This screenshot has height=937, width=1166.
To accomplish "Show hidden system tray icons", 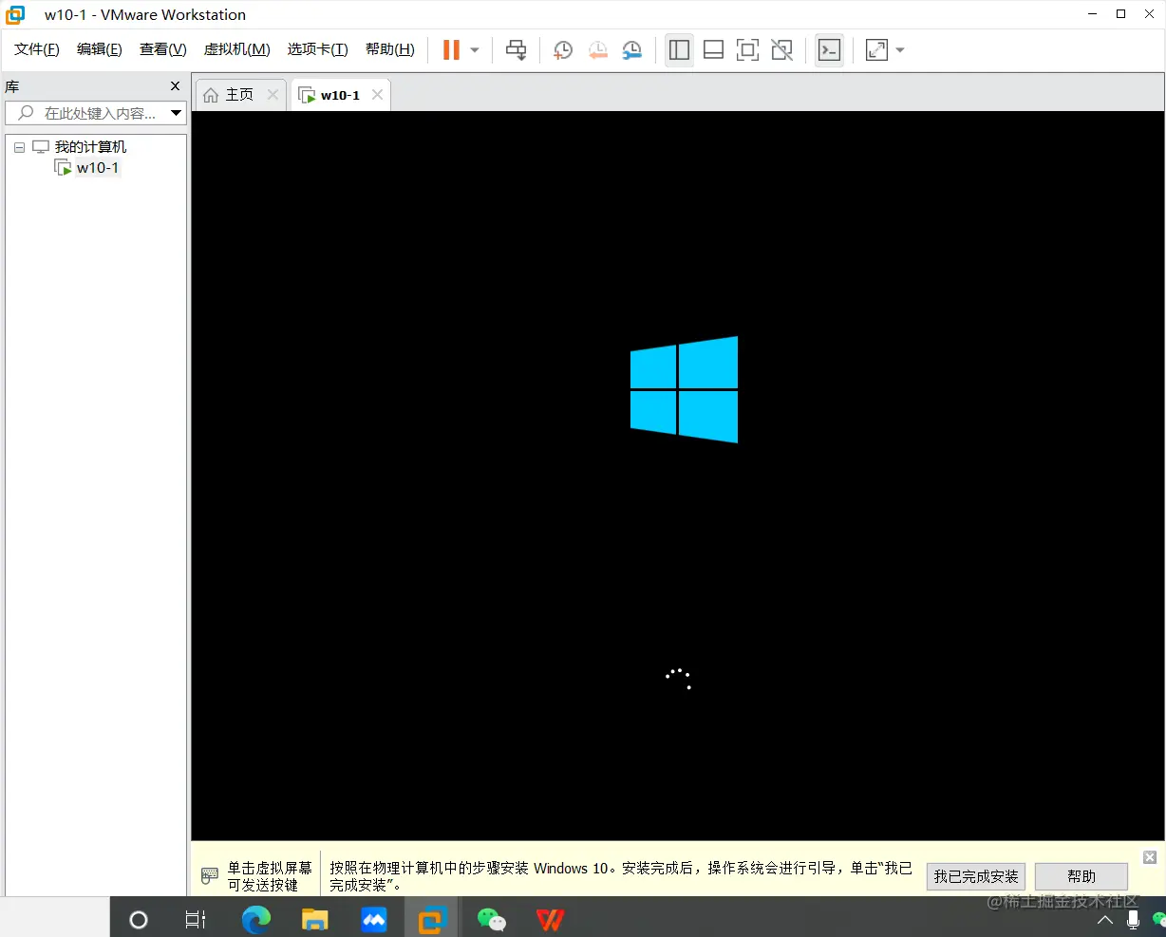I will point(1105,920).
